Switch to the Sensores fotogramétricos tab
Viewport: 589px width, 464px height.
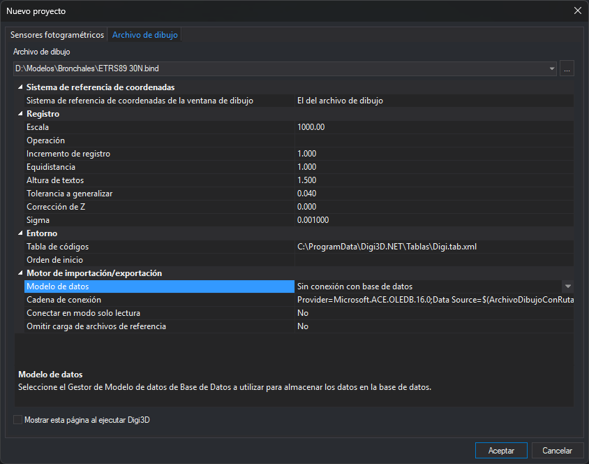[x=57, y=35]
